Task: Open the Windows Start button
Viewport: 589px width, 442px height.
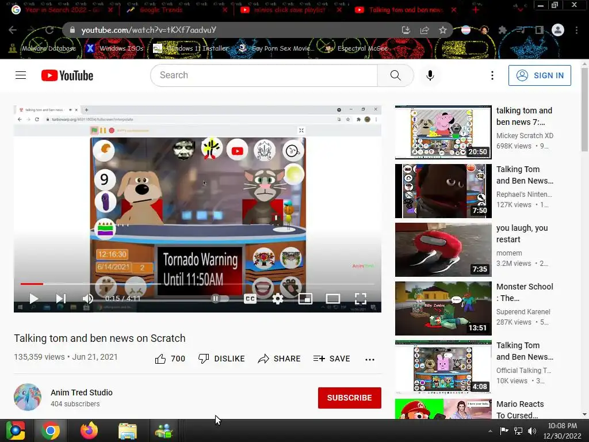Action: click(16, 430)
